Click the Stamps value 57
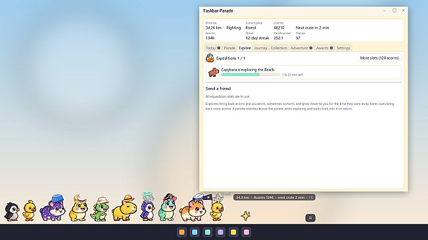 click(x=298, y=38)
